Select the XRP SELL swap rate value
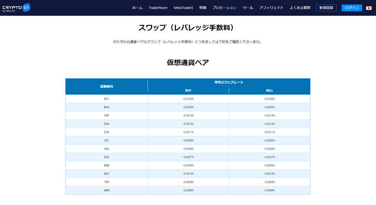The image size is (376, 205). [x=270, y=115]
